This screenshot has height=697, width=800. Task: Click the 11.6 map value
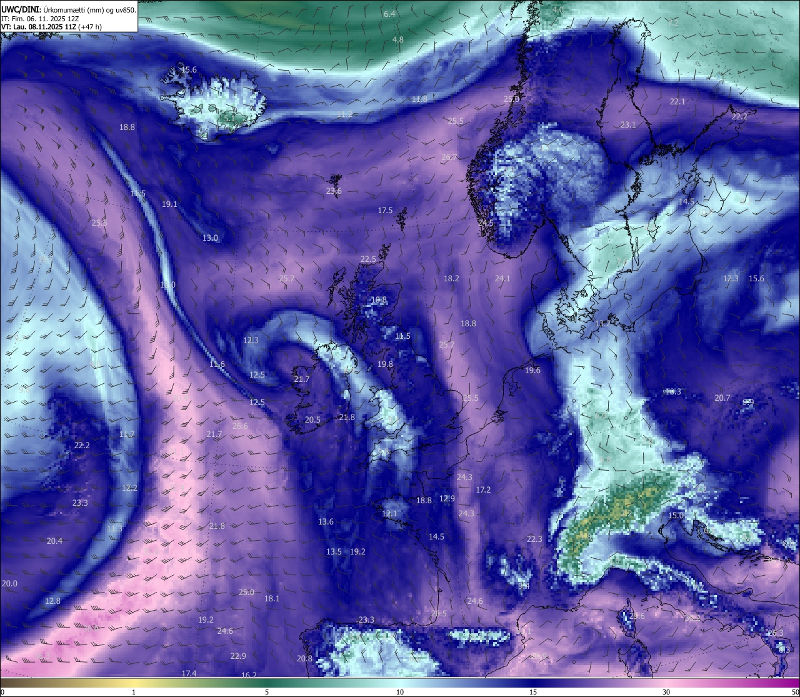pos(217,364)
